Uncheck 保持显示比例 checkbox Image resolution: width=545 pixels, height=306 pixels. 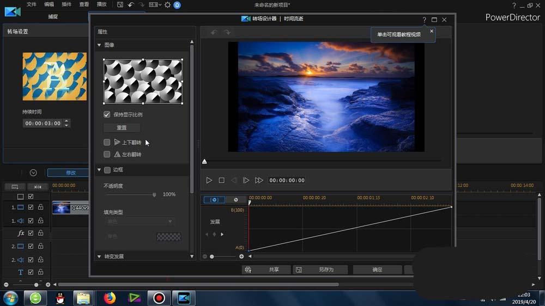tap(107, 115)
